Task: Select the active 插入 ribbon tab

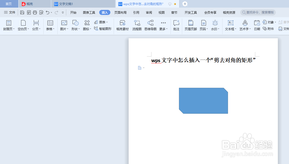Action: click(105, 12)
